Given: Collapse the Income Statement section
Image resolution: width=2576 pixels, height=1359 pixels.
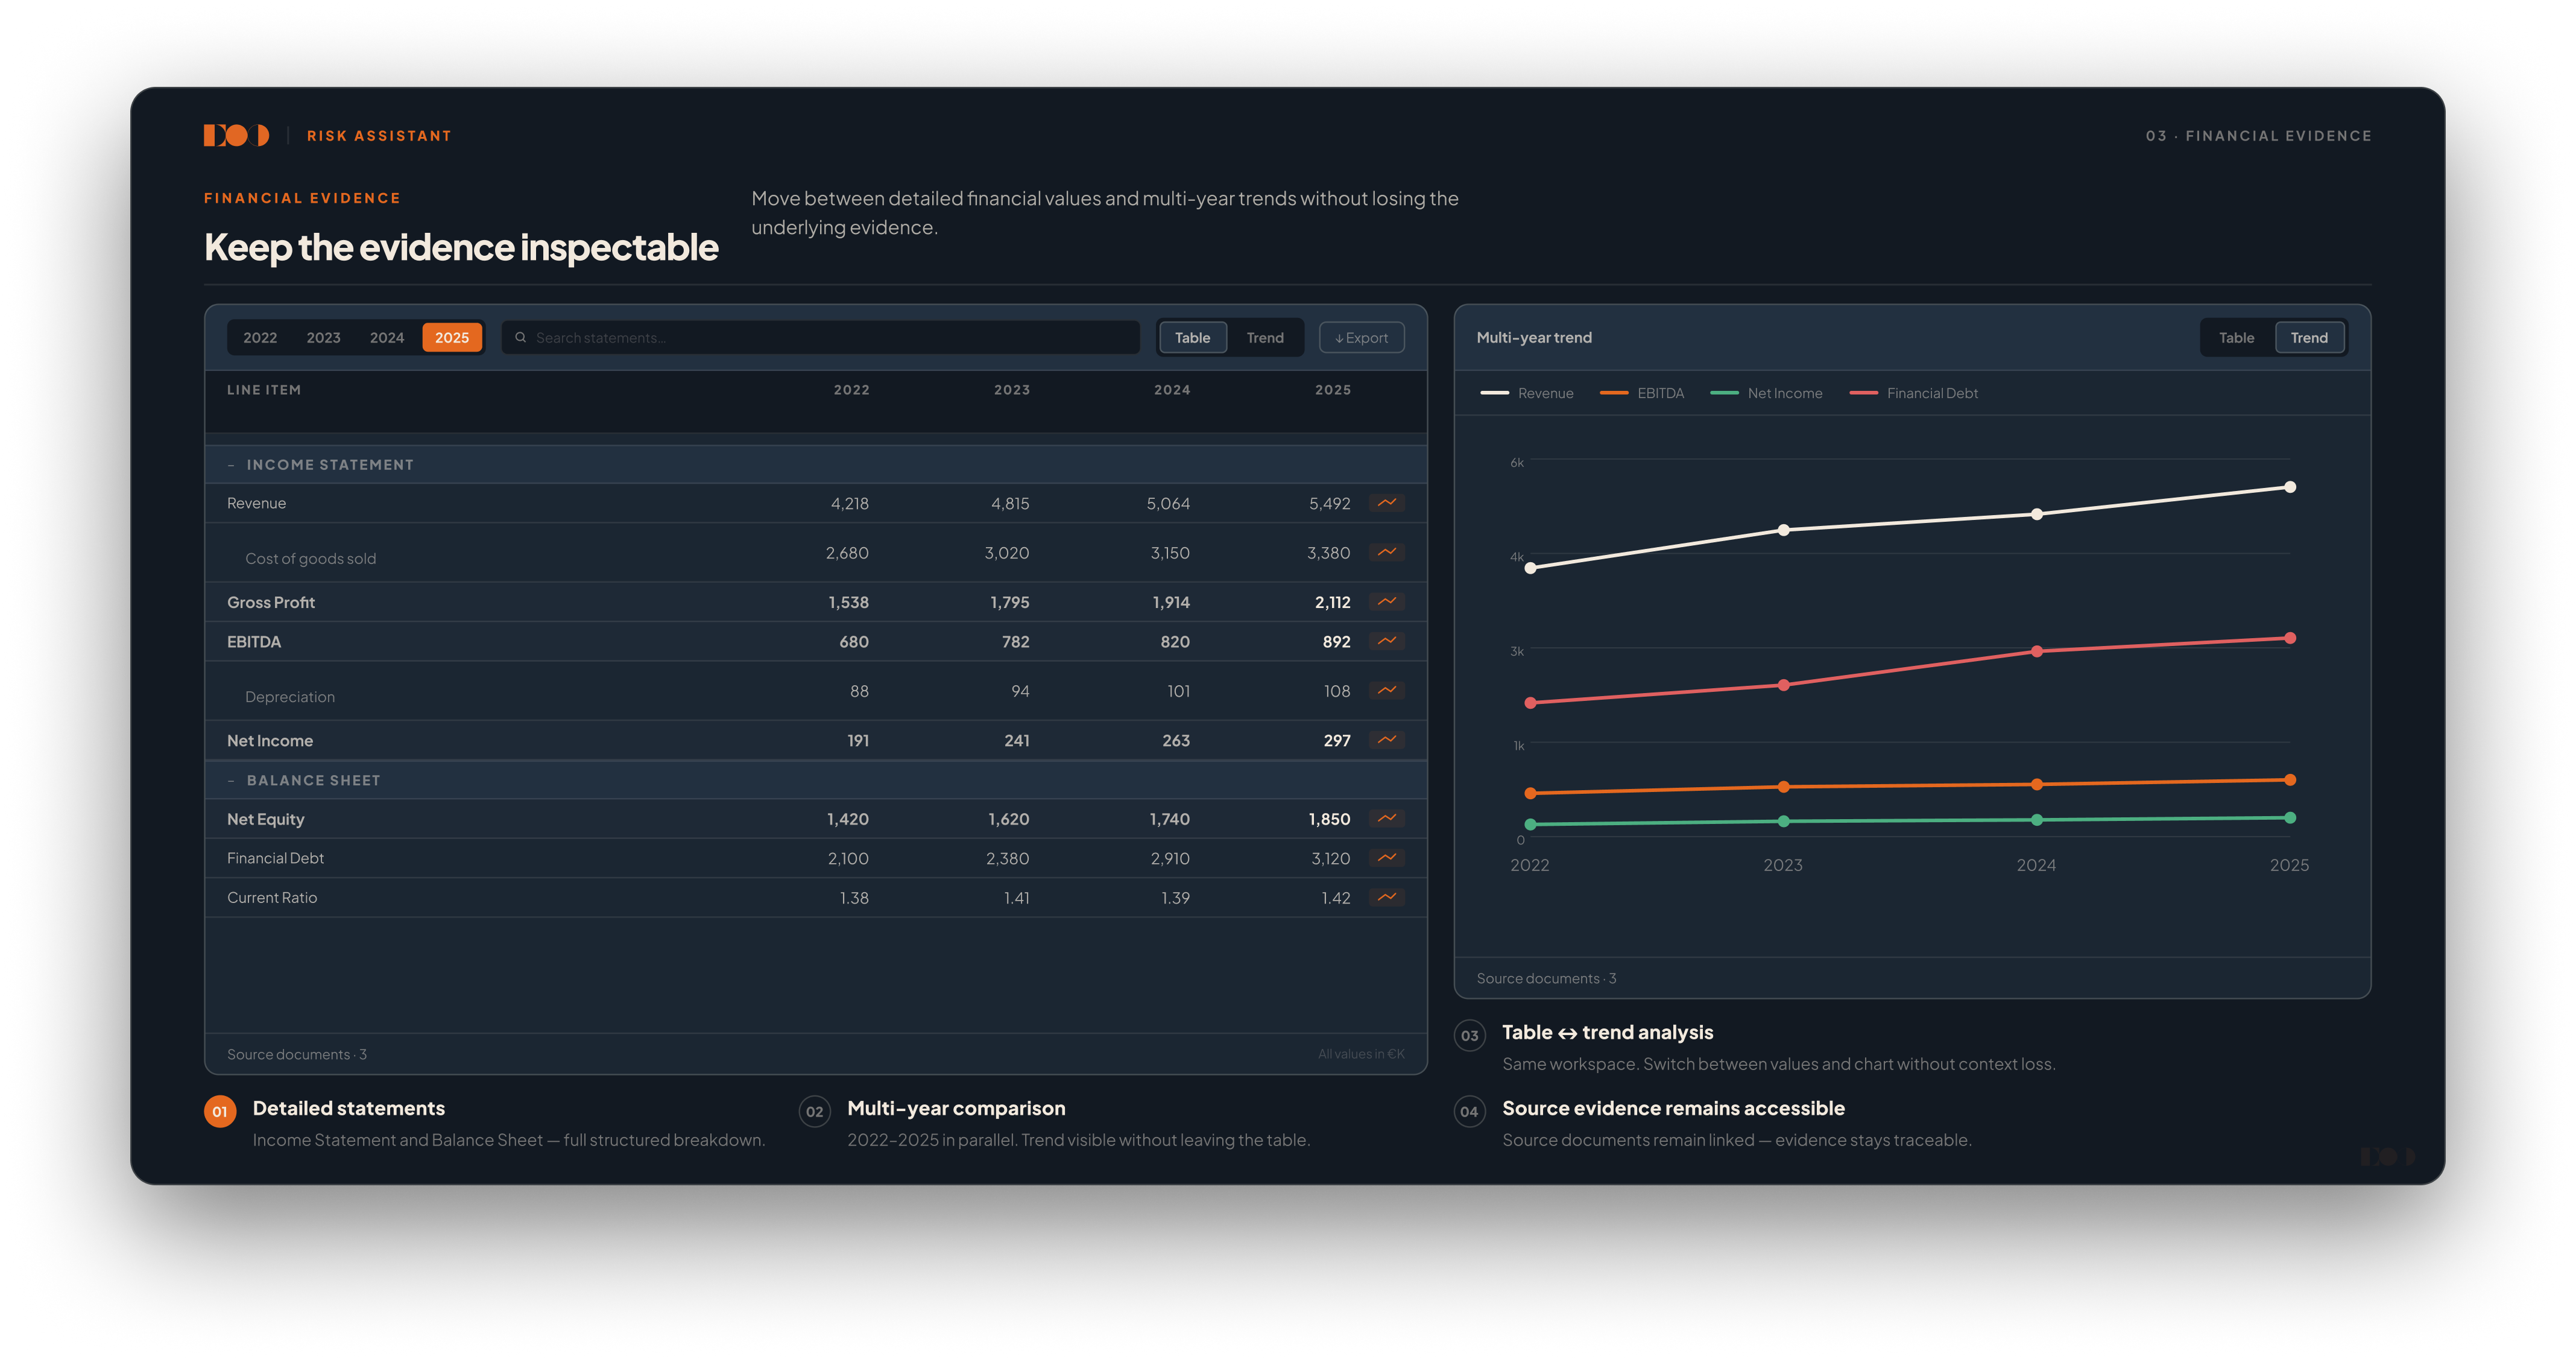Looking at the screenshot, I should [x=231, y=465].
